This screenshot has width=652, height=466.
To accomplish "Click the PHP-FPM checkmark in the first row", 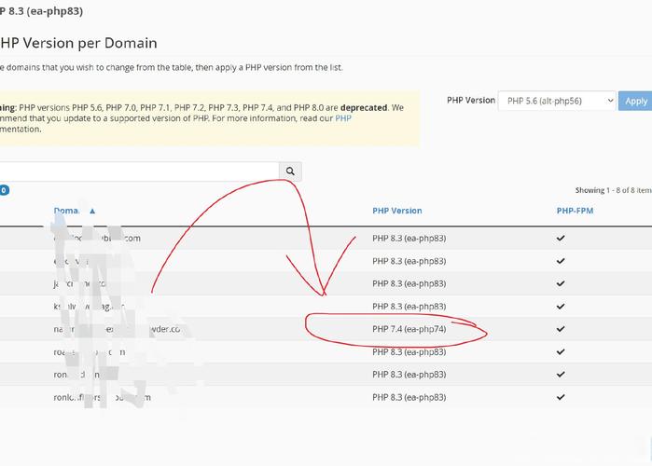I will [x=561, y=239].
